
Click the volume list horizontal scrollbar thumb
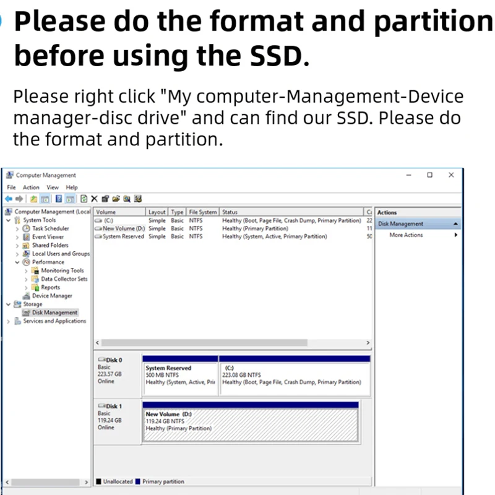point(204,343)
